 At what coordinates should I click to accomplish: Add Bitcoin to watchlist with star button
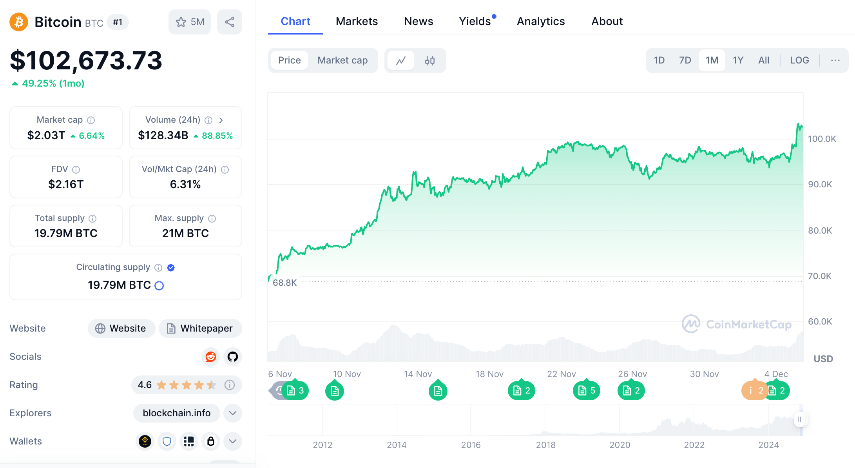pos(190,22)
